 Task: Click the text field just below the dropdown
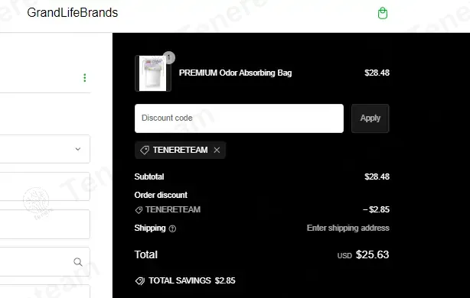coord(44,186)
